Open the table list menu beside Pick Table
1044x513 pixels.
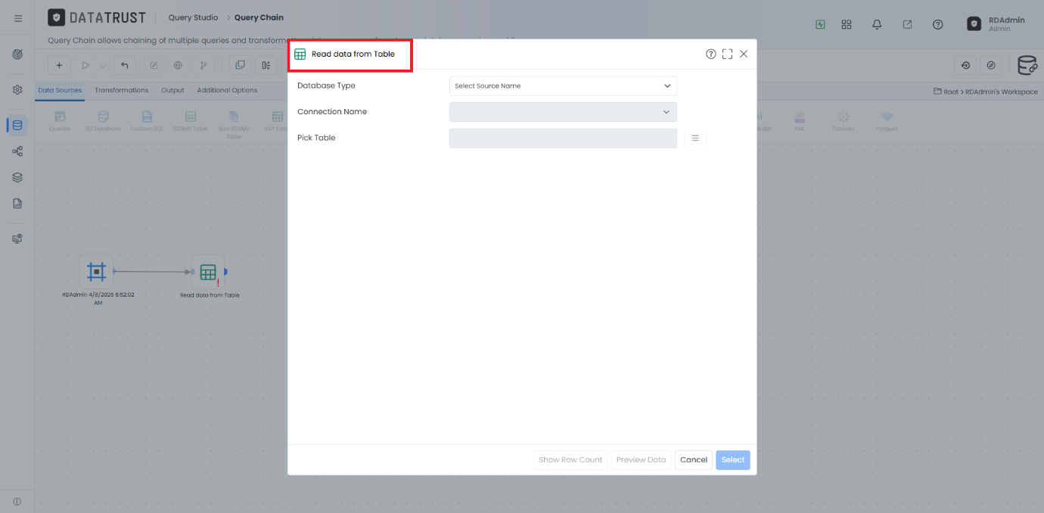tap(695, 138)
